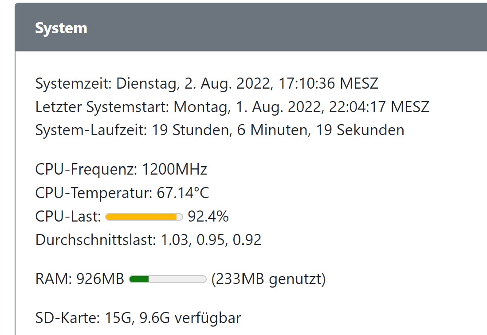Click the uptime value 19 Stunden, 6 Minuten
The image size is (487, 335).
[x=242, y=130]
